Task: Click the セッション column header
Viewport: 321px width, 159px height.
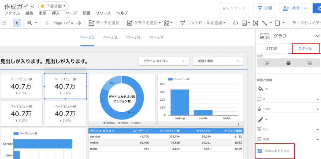Action: coord(203,131)
